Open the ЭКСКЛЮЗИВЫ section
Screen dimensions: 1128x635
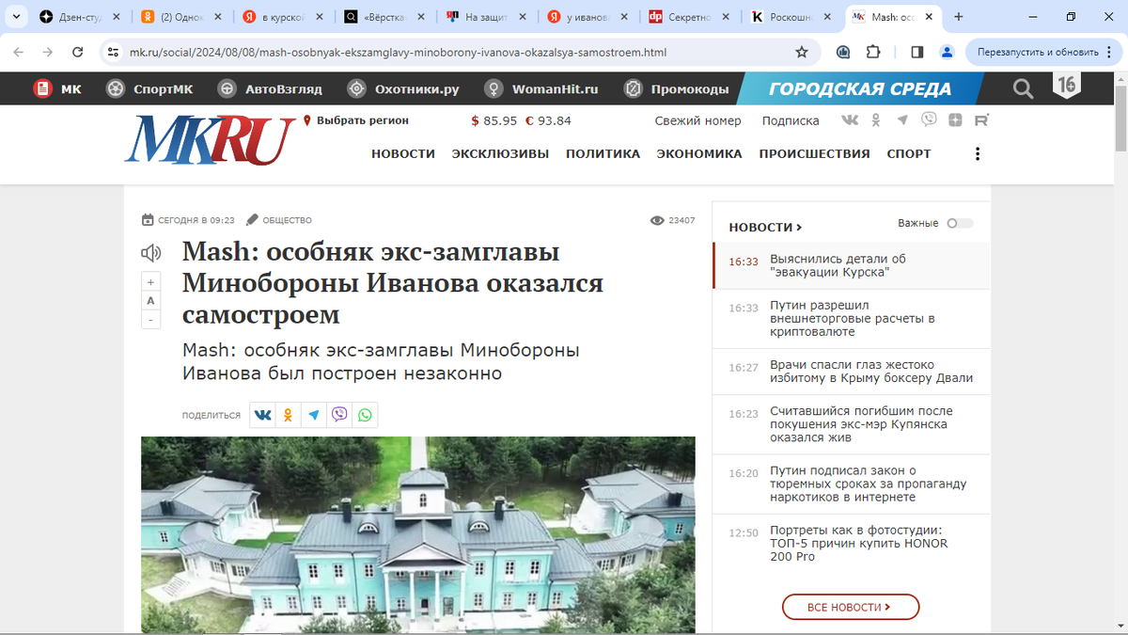(500, 154)
